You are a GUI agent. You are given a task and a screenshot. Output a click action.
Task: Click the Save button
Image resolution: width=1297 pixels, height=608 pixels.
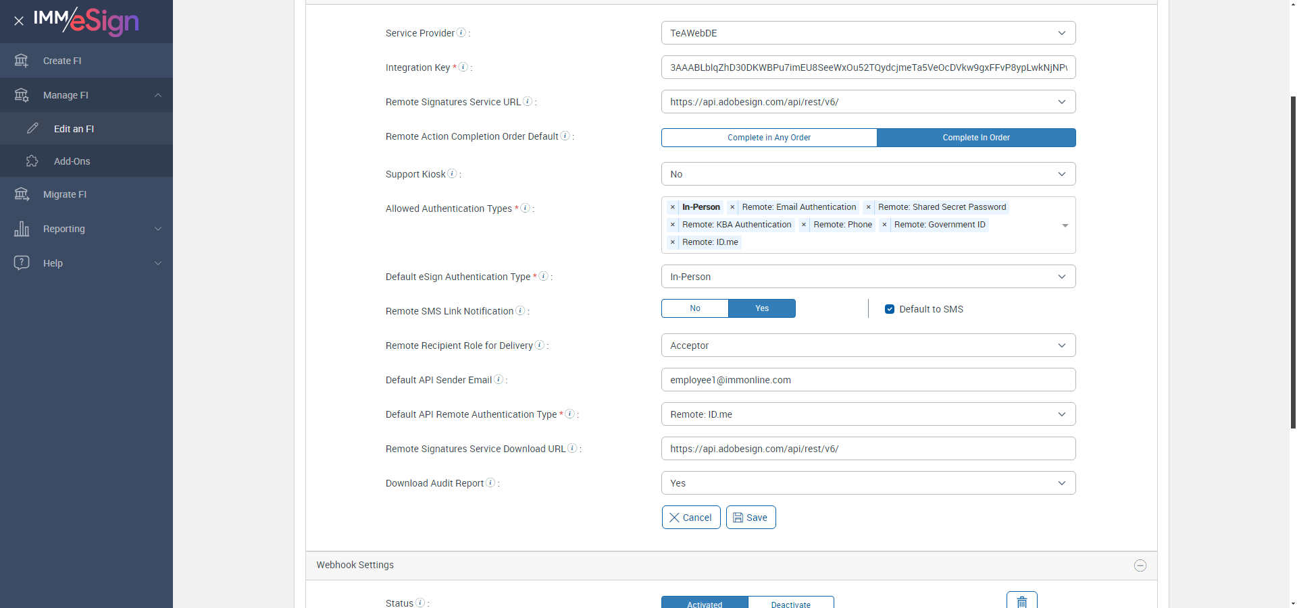[751, 518]
